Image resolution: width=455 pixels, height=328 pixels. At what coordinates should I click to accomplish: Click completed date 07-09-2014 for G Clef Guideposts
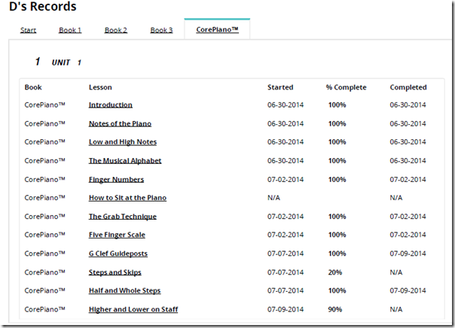coord(408,254)
